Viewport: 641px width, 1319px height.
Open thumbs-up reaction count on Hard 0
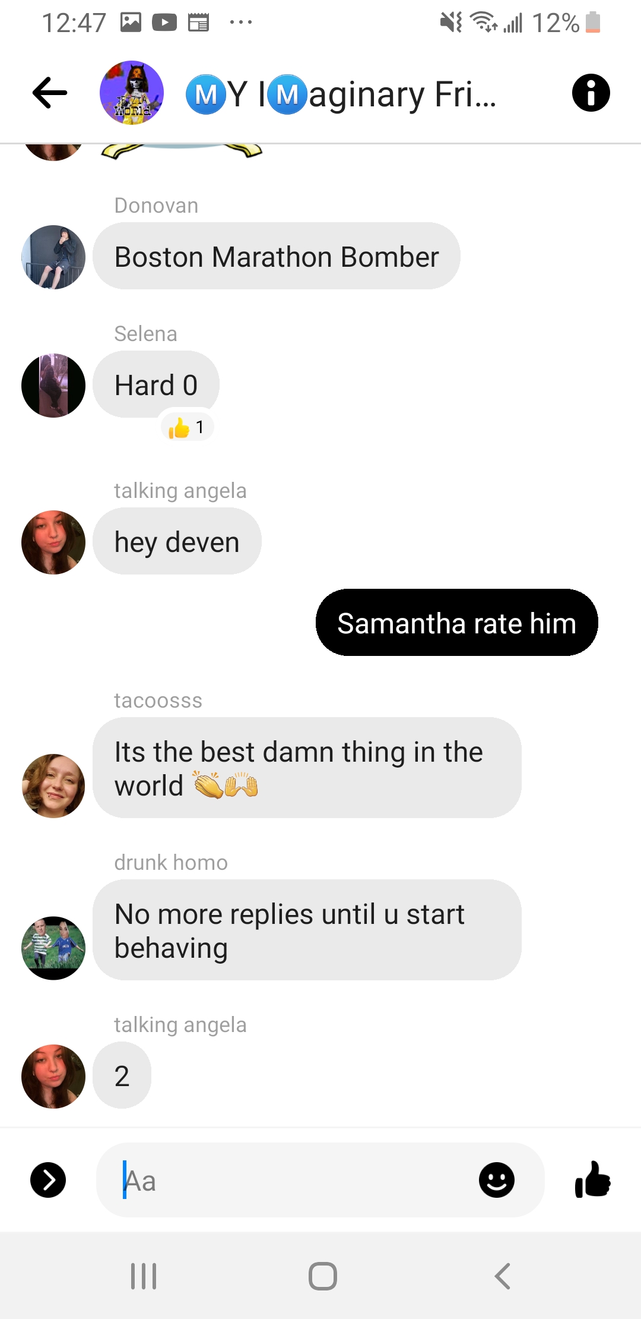click(x=187, y=427)
